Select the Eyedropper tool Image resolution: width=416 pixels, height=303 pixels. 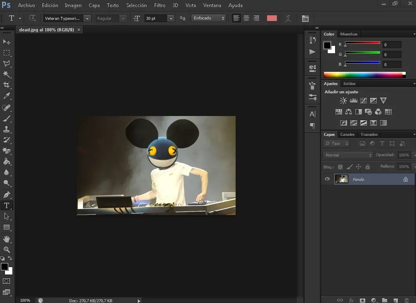(7, 96)
